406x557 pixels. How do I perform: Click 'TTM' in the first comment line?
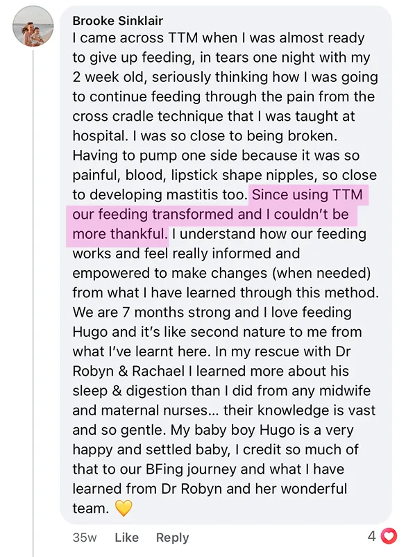(x=183, y=38)
